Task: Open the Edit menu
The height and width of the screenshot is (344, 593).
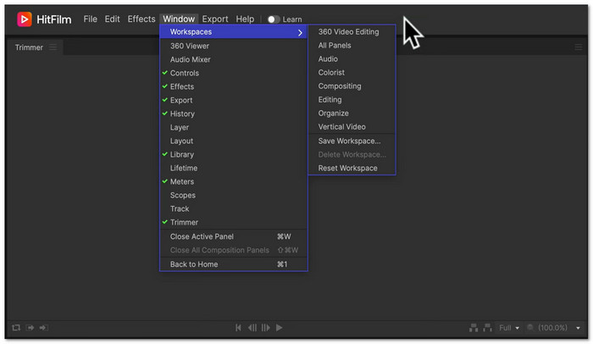Action: click(113, 19)
